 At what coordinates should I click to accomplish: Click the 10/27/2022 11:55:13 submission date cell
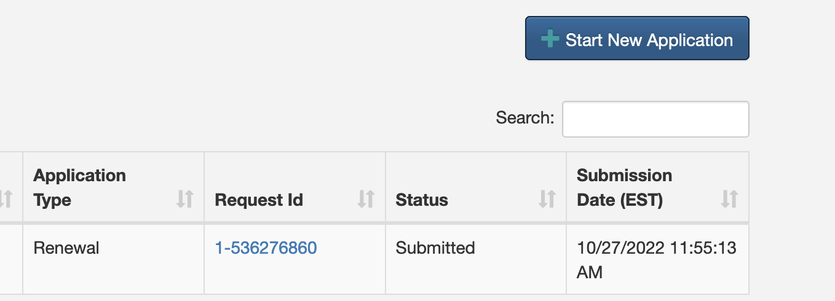pyautogui.click(x=657, y=259)
